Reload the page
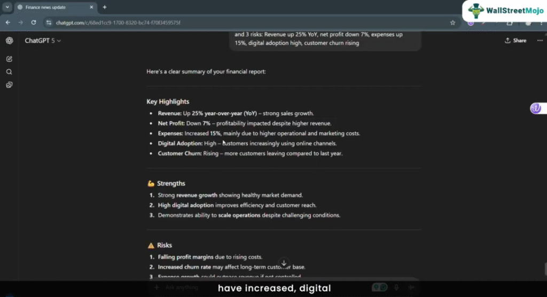This screenshot has height=297, width=547. point(34,22)
